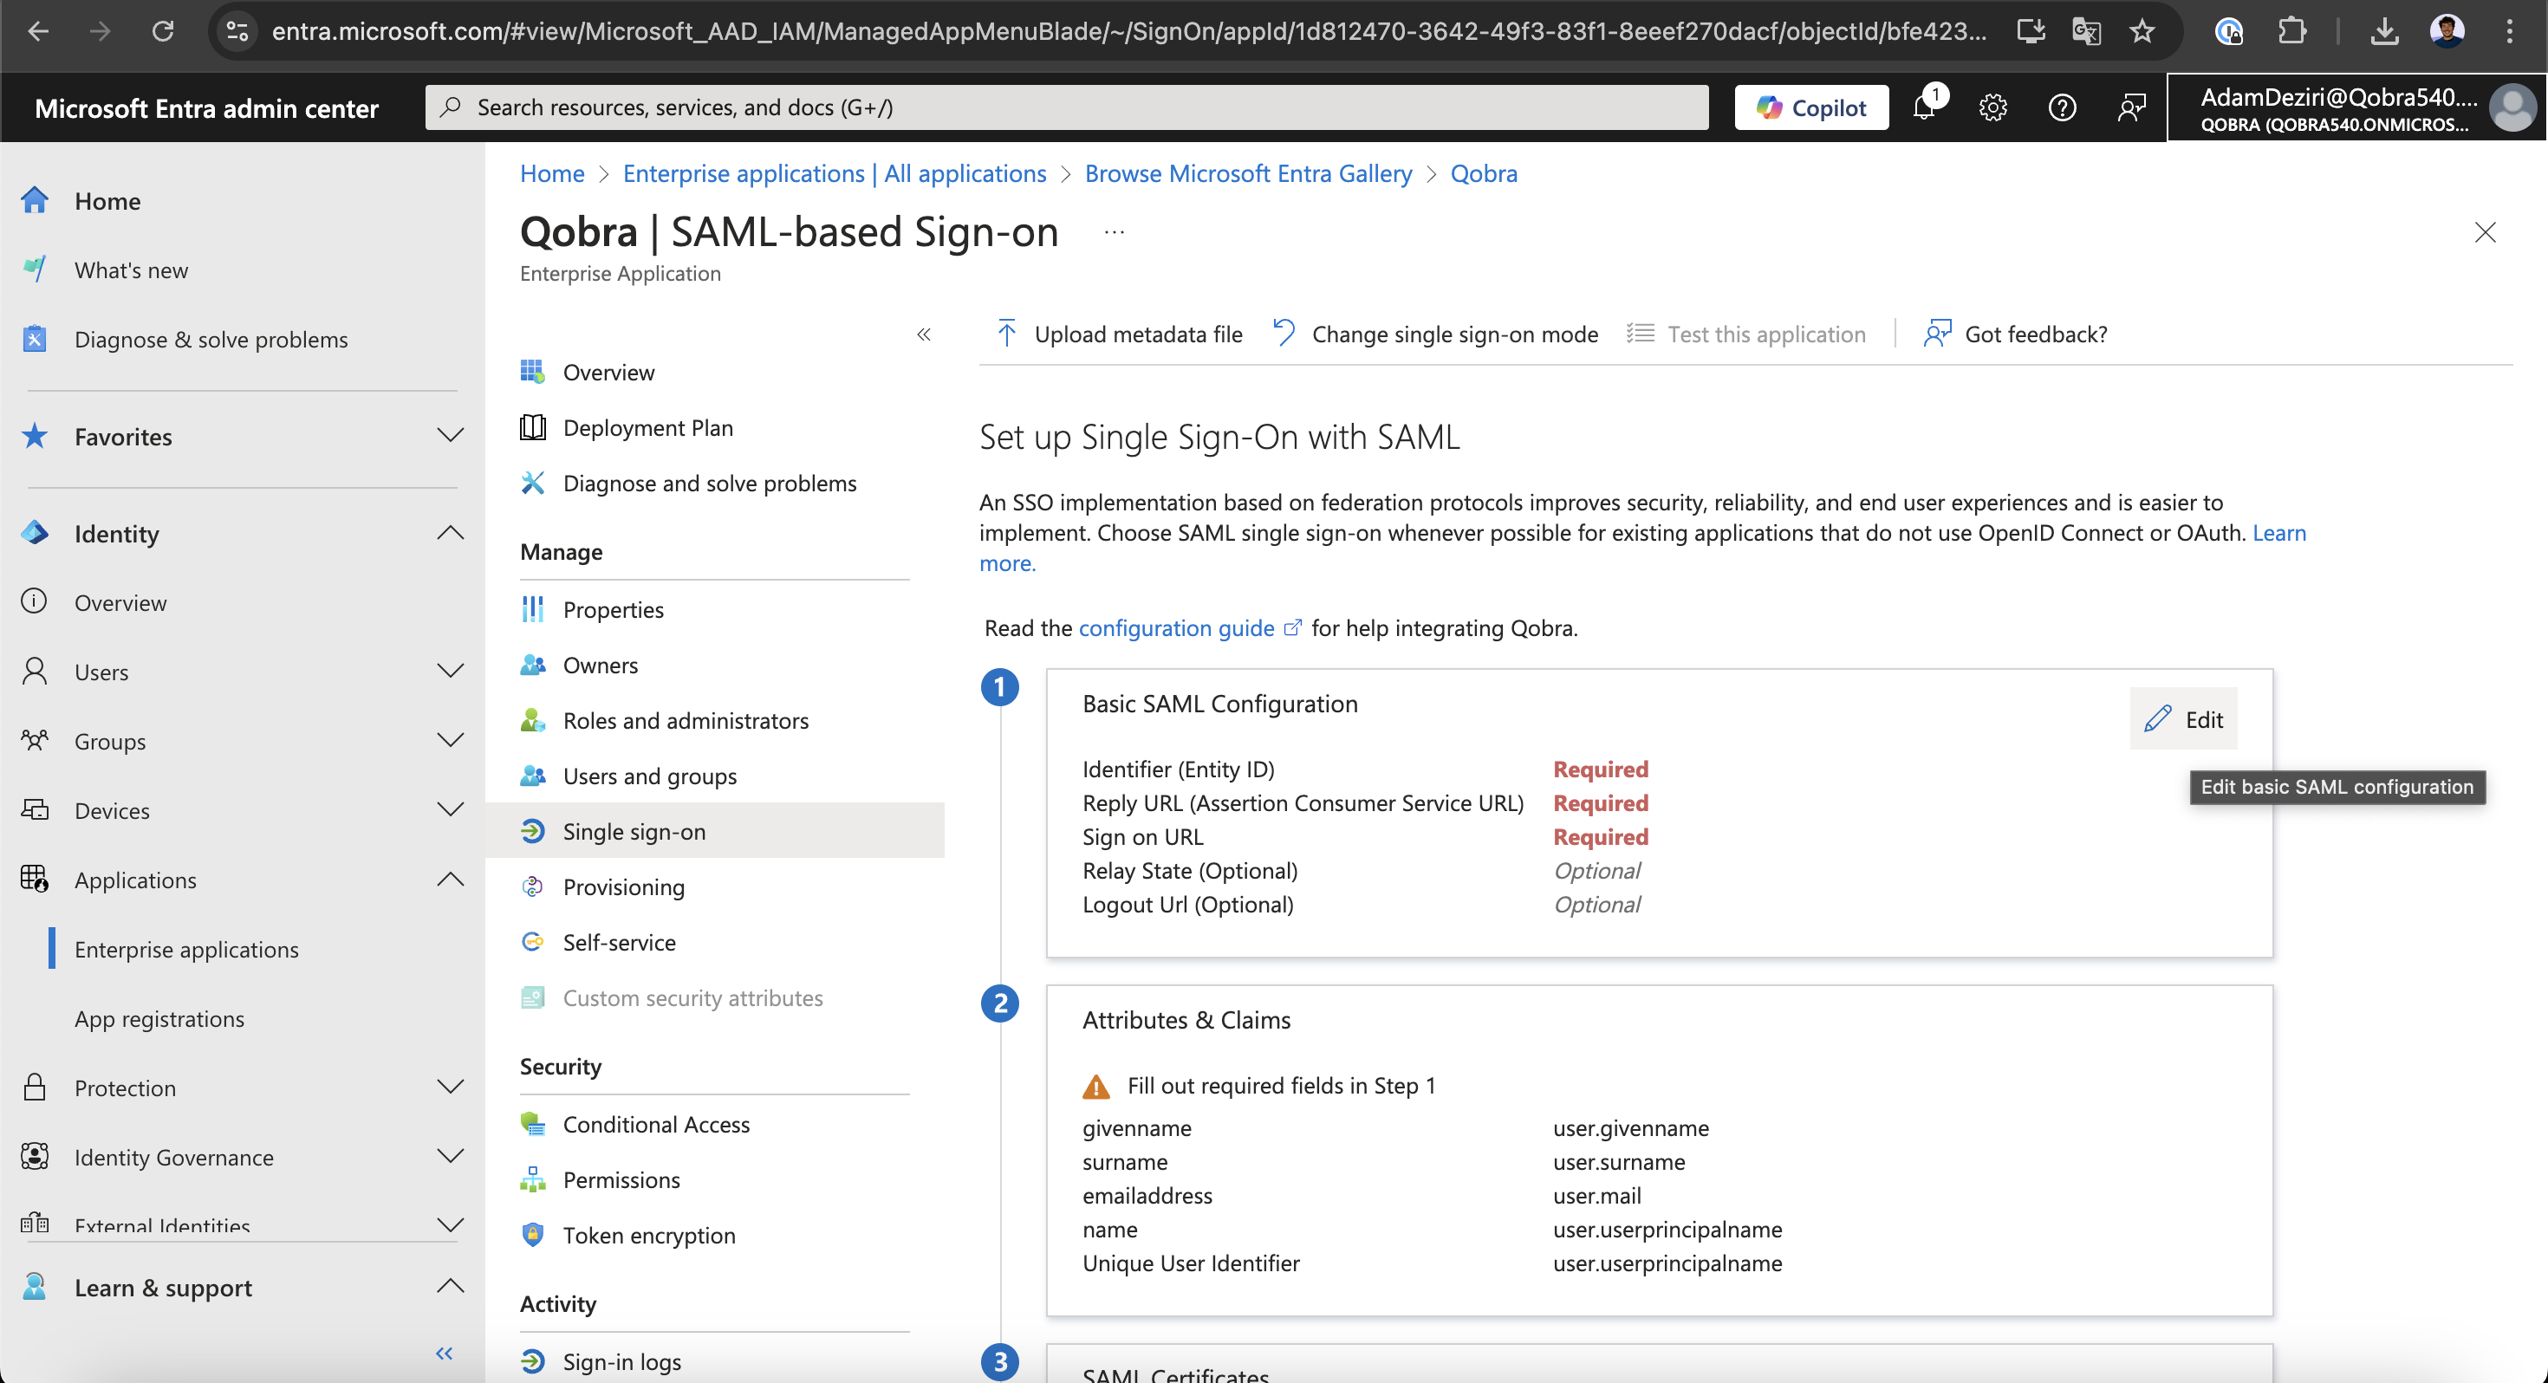Collapse app menu with double-chevron icon
Screen dimensions: 2548x1383
pos(923,334)
